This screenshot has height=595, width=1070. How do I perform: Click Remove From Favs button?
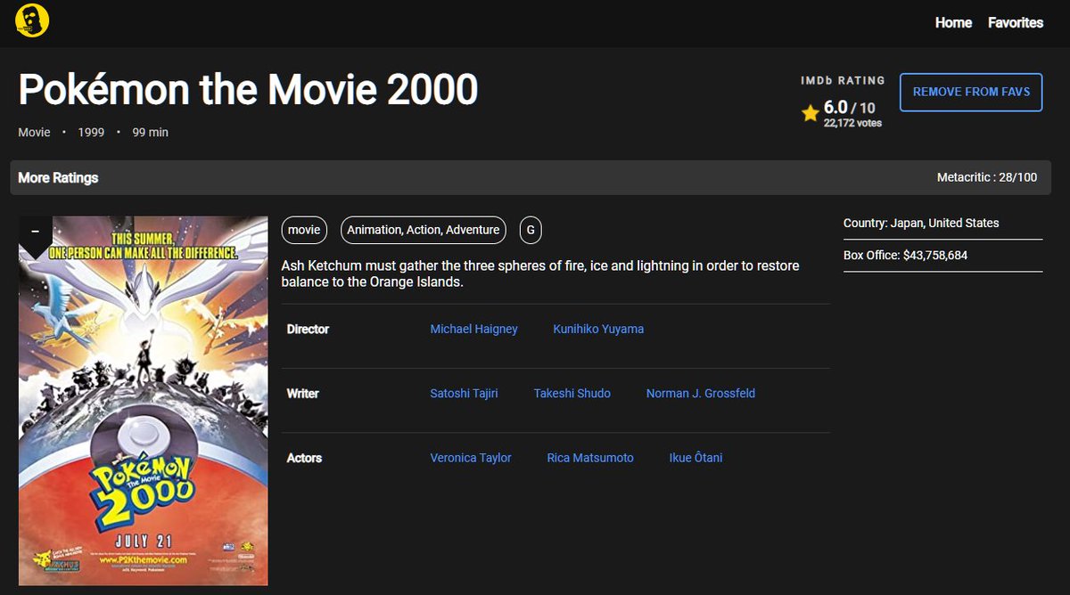click(x=971, y=92)
